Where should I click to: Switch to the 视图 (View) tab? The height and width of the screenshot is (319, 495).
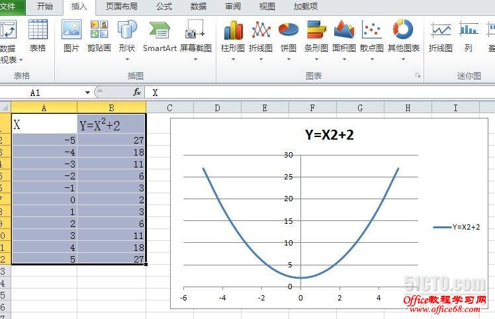pyautogui.click(x=267, y=7)
